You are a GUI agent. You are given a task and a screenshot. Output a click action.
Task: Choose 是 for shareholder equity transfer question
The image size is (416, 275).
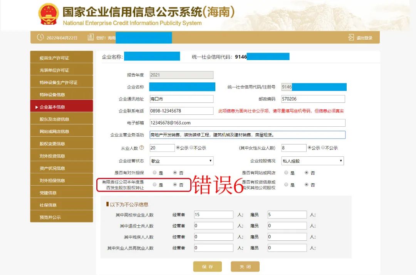154,185
